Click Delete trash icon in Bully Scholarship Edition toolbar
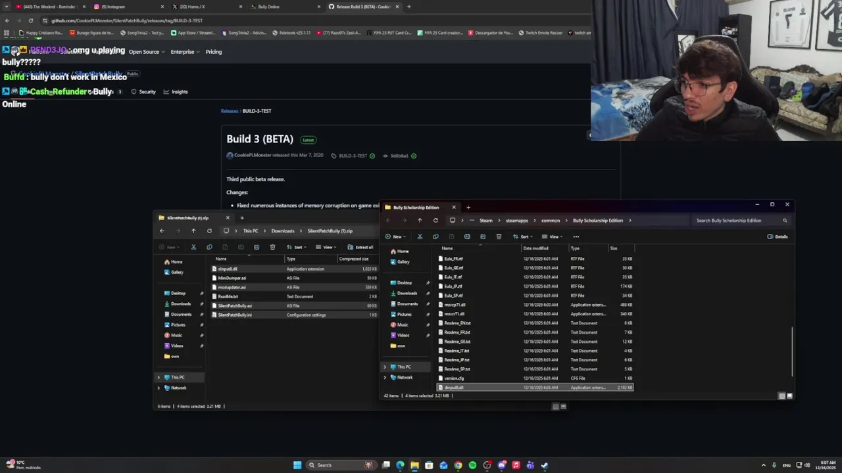Image resolution: width=842 pixels, height=473 pixels. coord(499,236)
